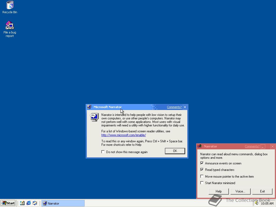The image size is (276, 207).
Task: Click the Microsoft Narrator title bar icon
Action: [89, 107]
